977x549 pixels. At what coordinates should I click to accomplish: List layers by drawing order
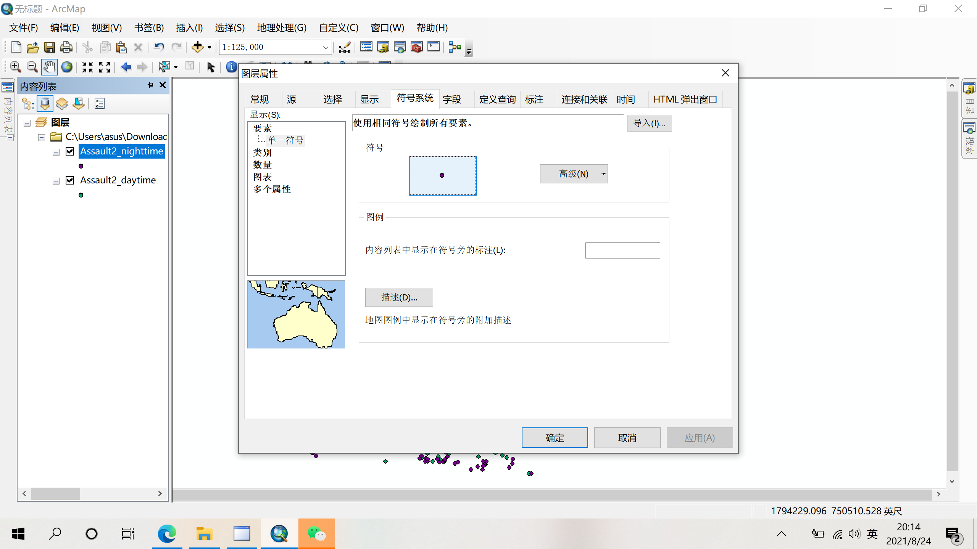click(x=28, y=104)
